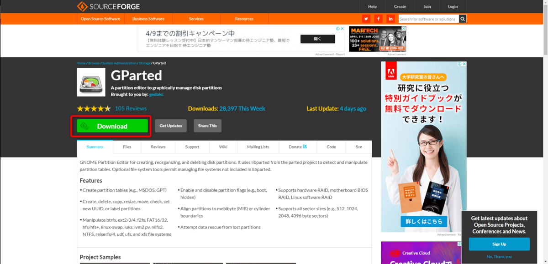Open the Services menu
Viewport: 548px width, 264px height.
tap(196, 19)
